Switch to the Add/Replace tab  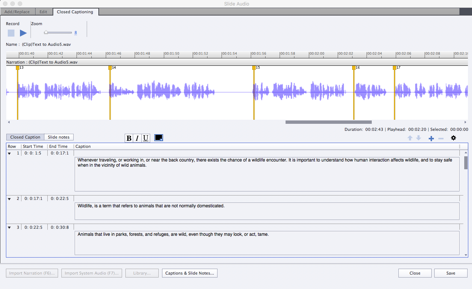click(x=17, y=12)
